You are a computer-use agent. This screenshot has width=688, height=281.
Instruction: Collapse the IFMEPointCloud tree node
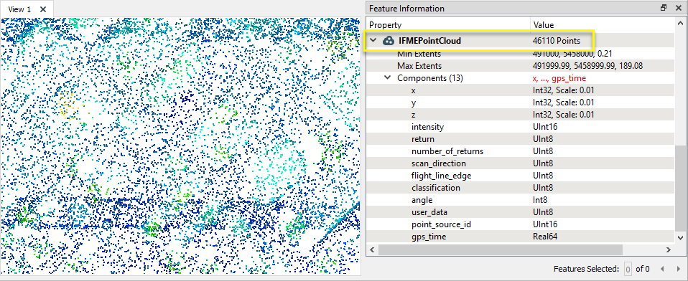(373, 41)
